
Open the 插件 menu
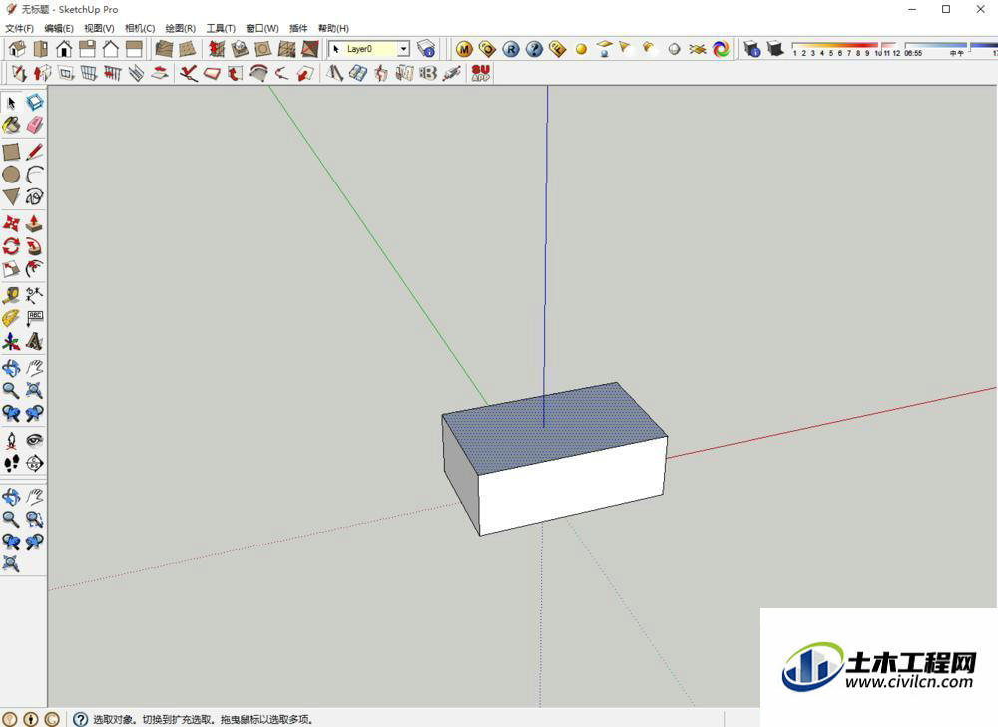pos(297,28)
